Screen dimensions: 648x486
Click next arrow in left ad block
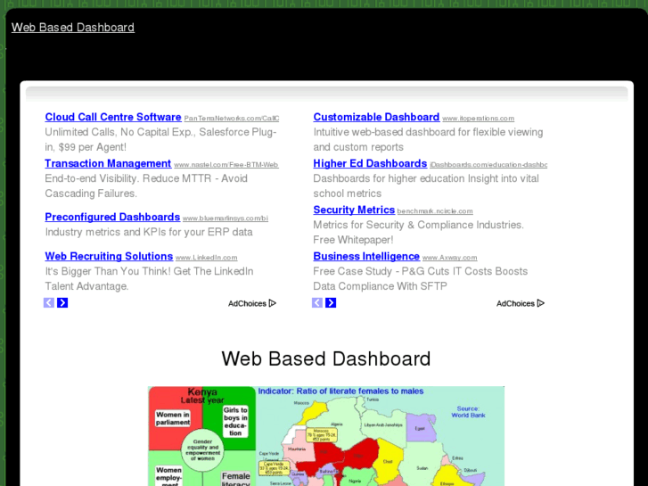click(62, 303)
